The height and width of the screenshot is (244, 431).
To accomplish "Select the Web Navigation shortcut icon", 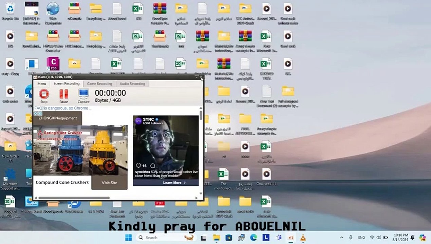I will tap(53, 13).
